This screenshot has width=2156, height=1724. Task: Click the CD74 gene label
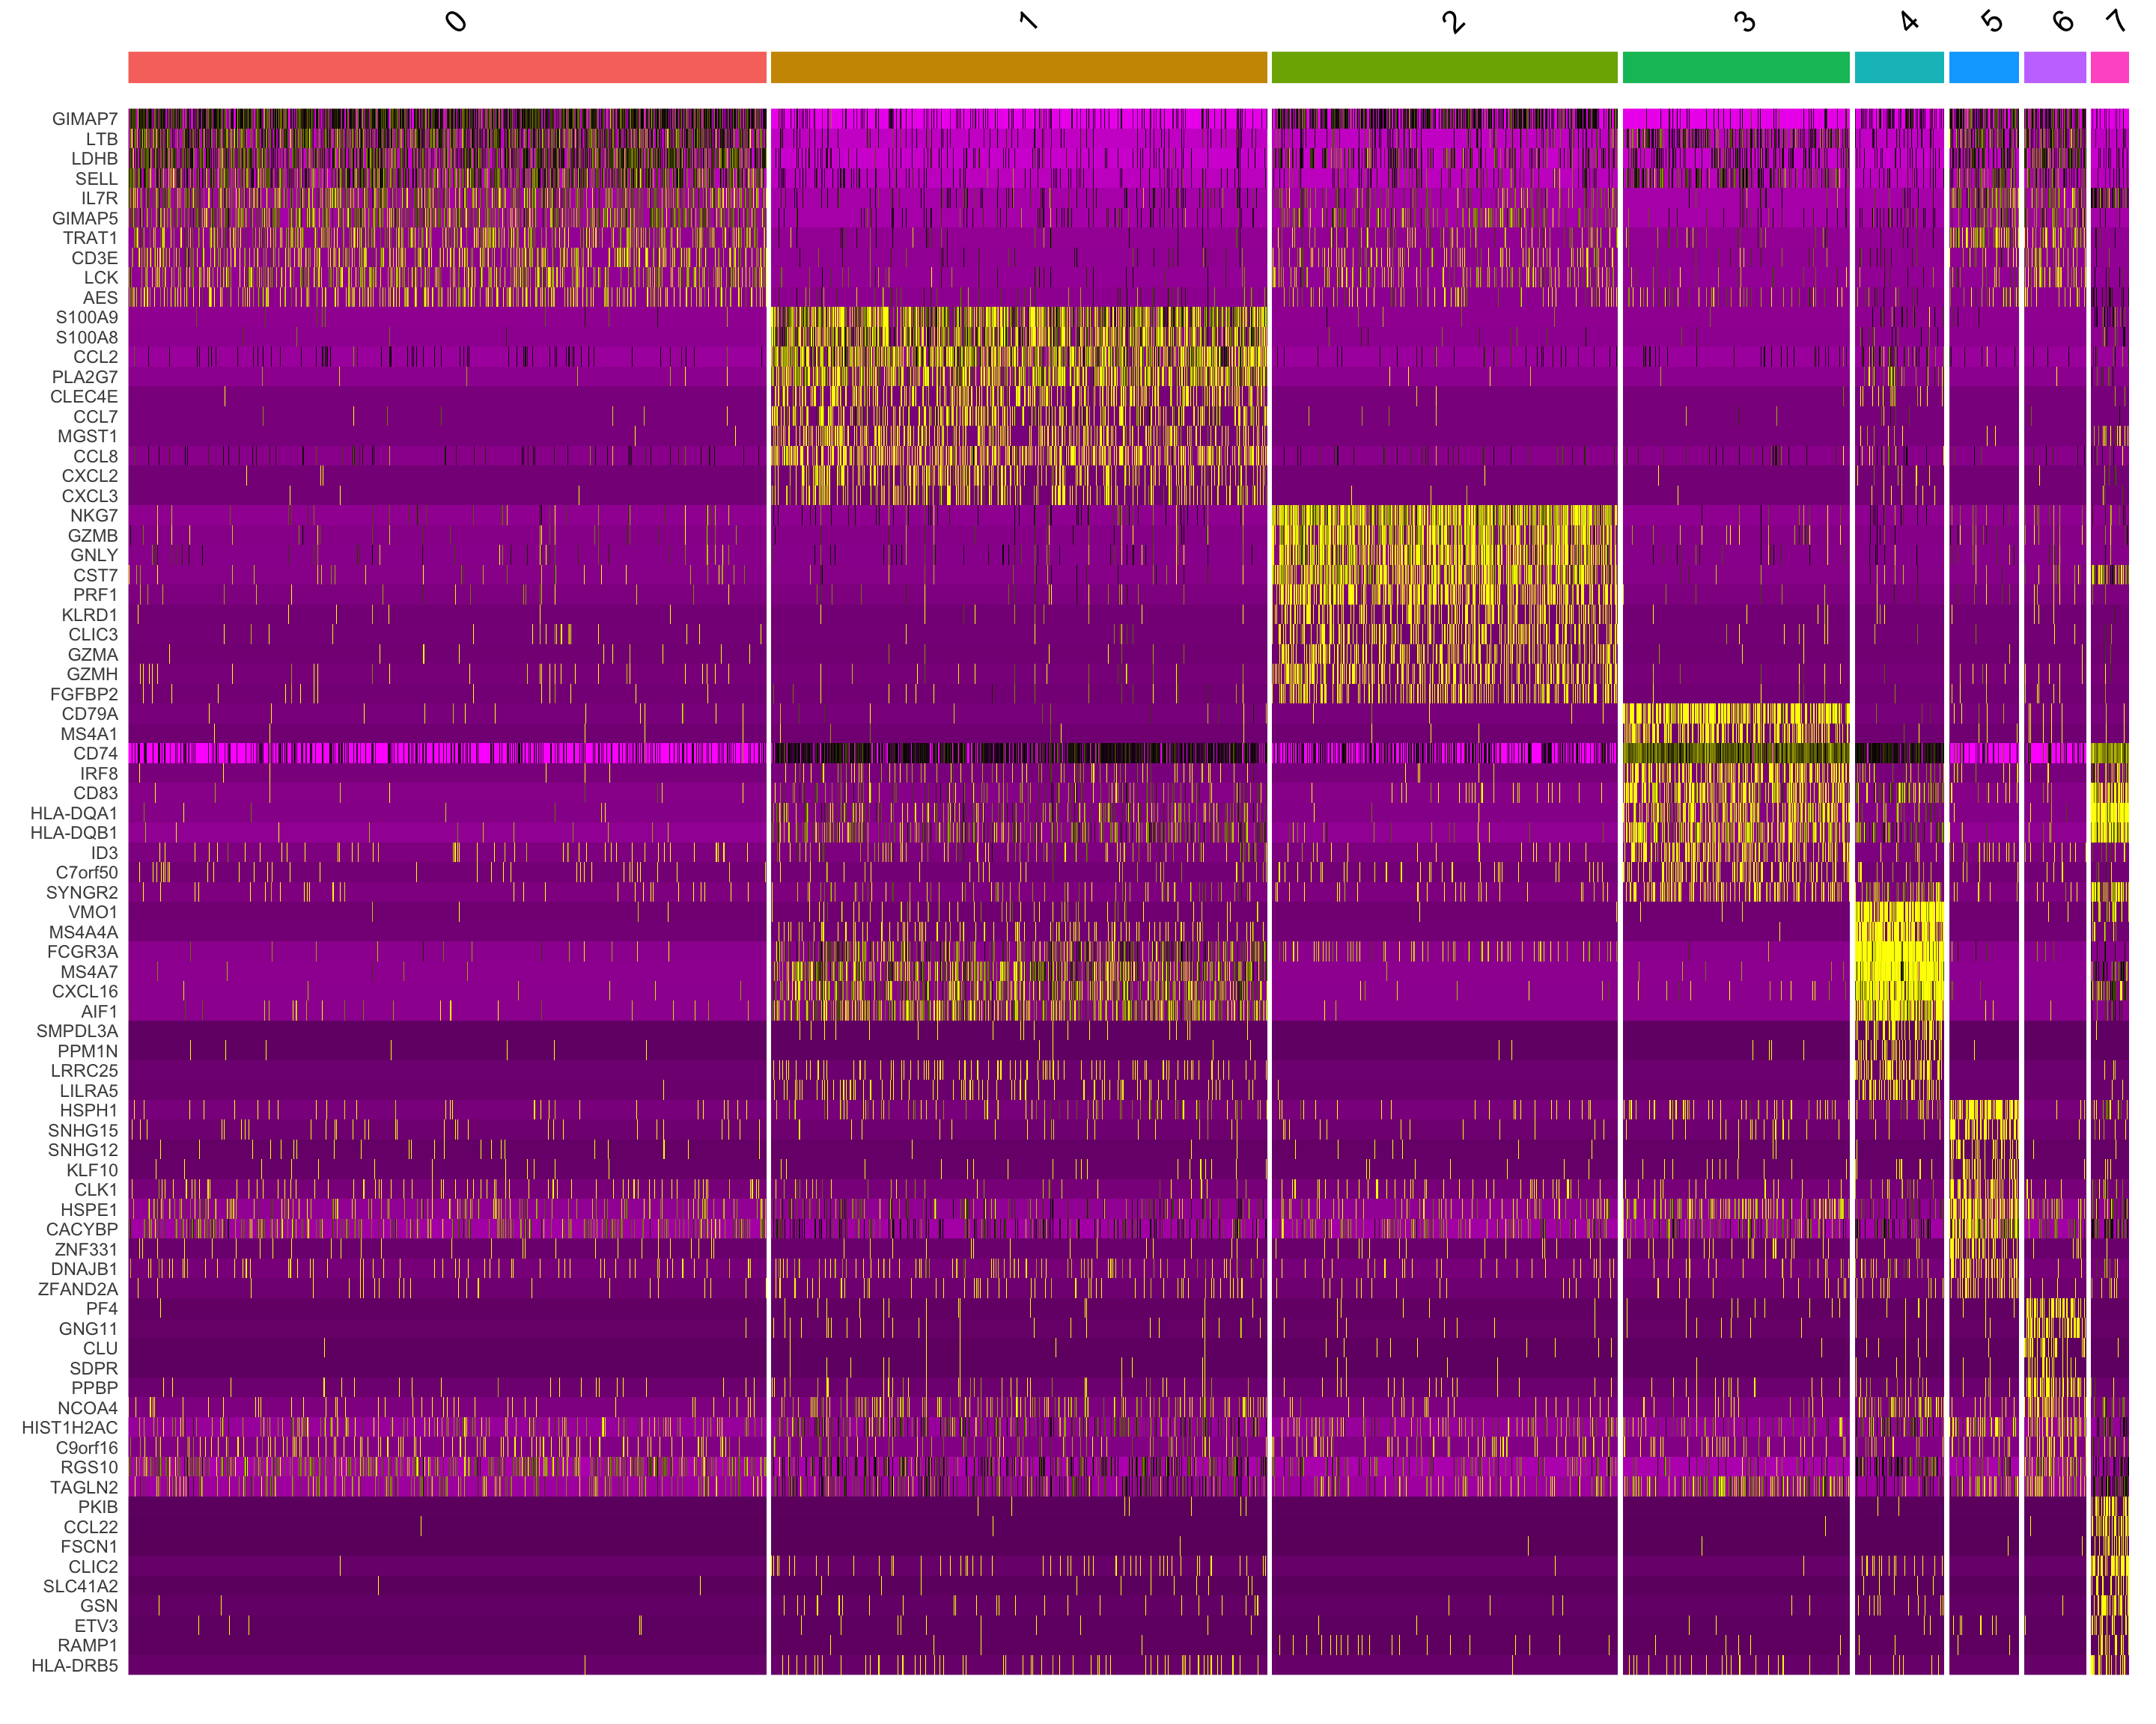96,754
